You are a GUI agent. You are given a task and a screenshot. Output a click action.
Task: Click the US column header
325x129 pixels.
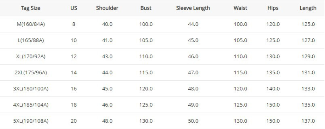[73, 8]
